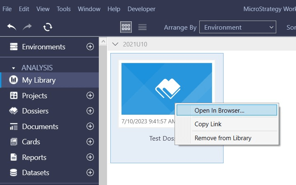296x185 pixels.
Task: Switch to list view
Action: 142,27
